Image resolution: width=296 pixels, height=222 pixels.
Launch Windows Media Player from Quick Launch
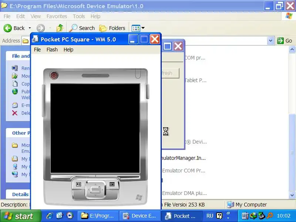(x=70, y=216)
